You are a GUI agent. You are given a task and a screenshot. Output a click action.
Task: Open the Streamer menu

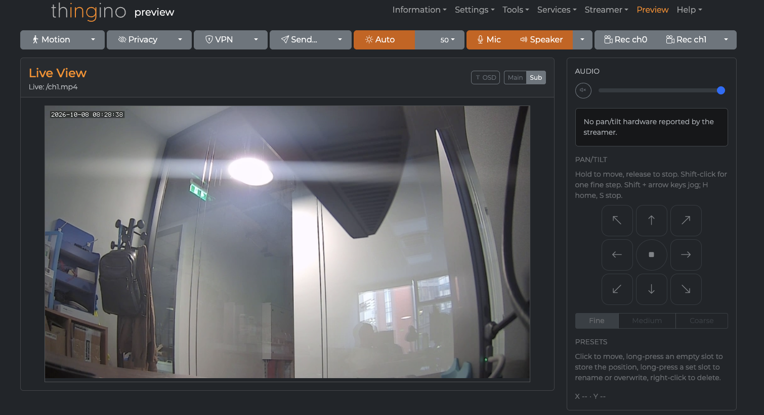pos(606,10)
